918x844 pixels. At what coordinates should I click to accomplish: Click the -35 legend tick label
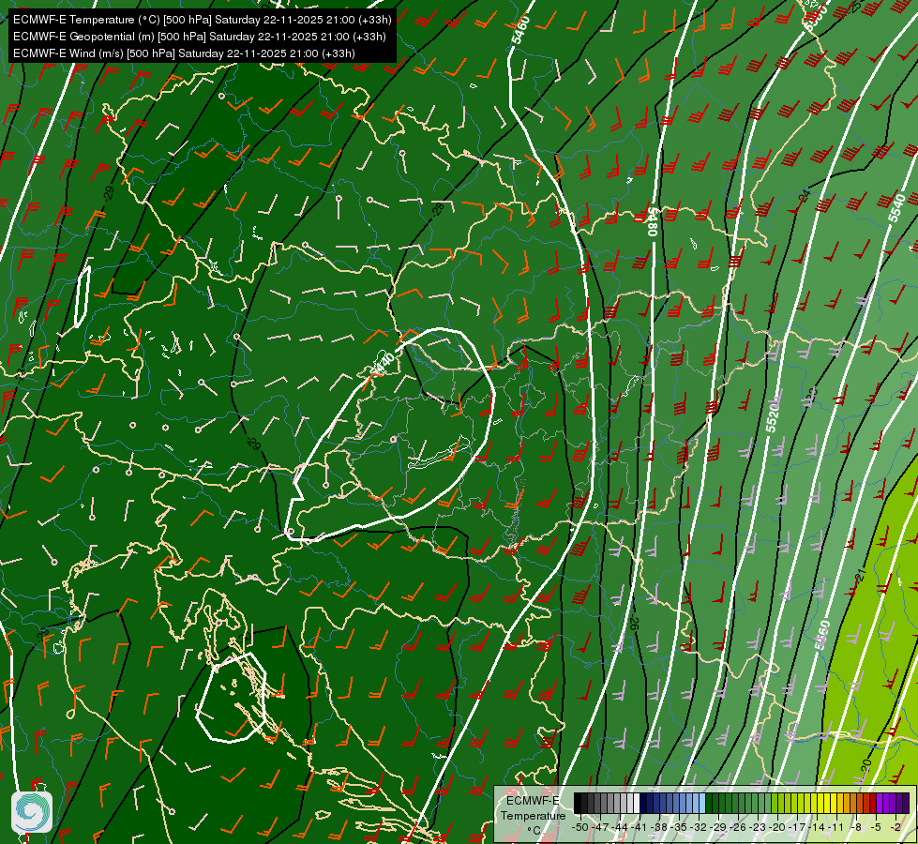tap(680, 828)
